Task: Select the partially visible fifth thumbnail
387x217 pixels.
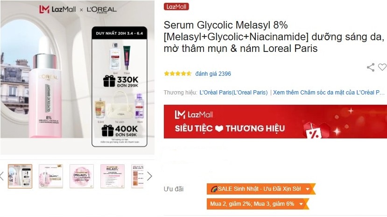Action: click(137, 176)
